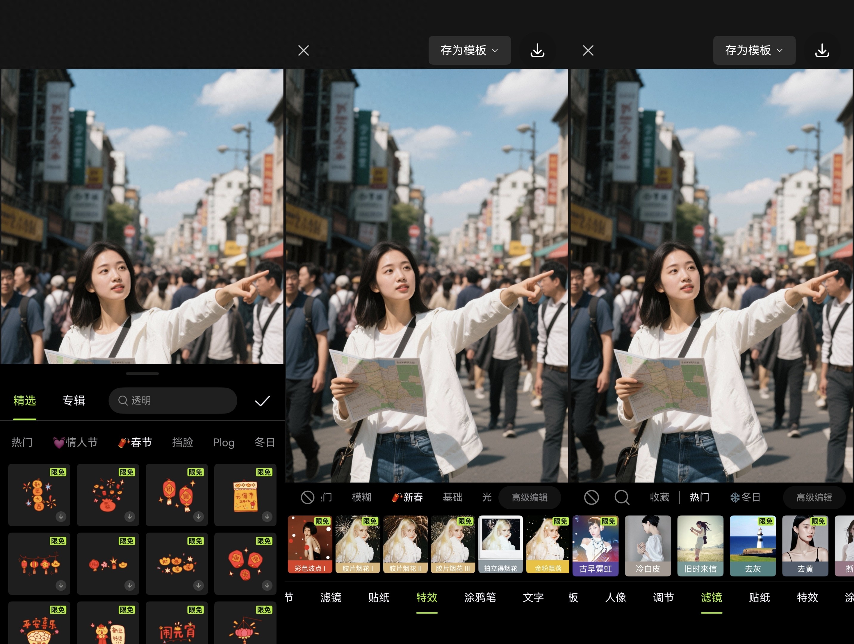The height and width of the screenshot is (644, 854).
Task: Apply the 拍立得烟花 effect
Action: (500, 544)
